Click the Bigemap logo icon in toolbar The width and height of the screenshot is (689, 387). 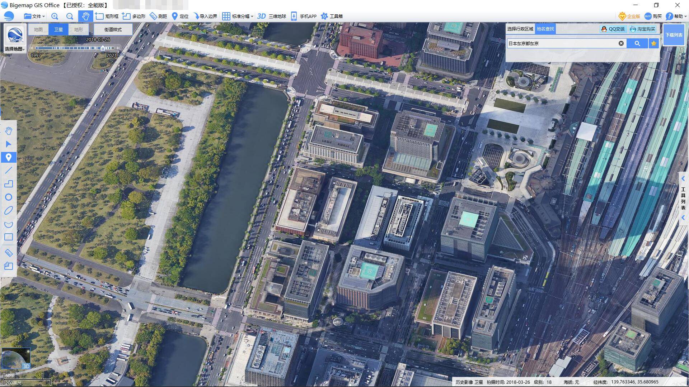(9, 16)
